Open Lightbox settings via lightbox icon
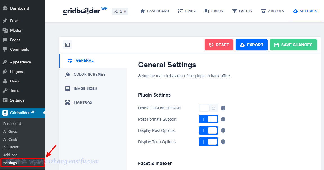The height and width of the screenshot is (170, 324). [68, 102]
